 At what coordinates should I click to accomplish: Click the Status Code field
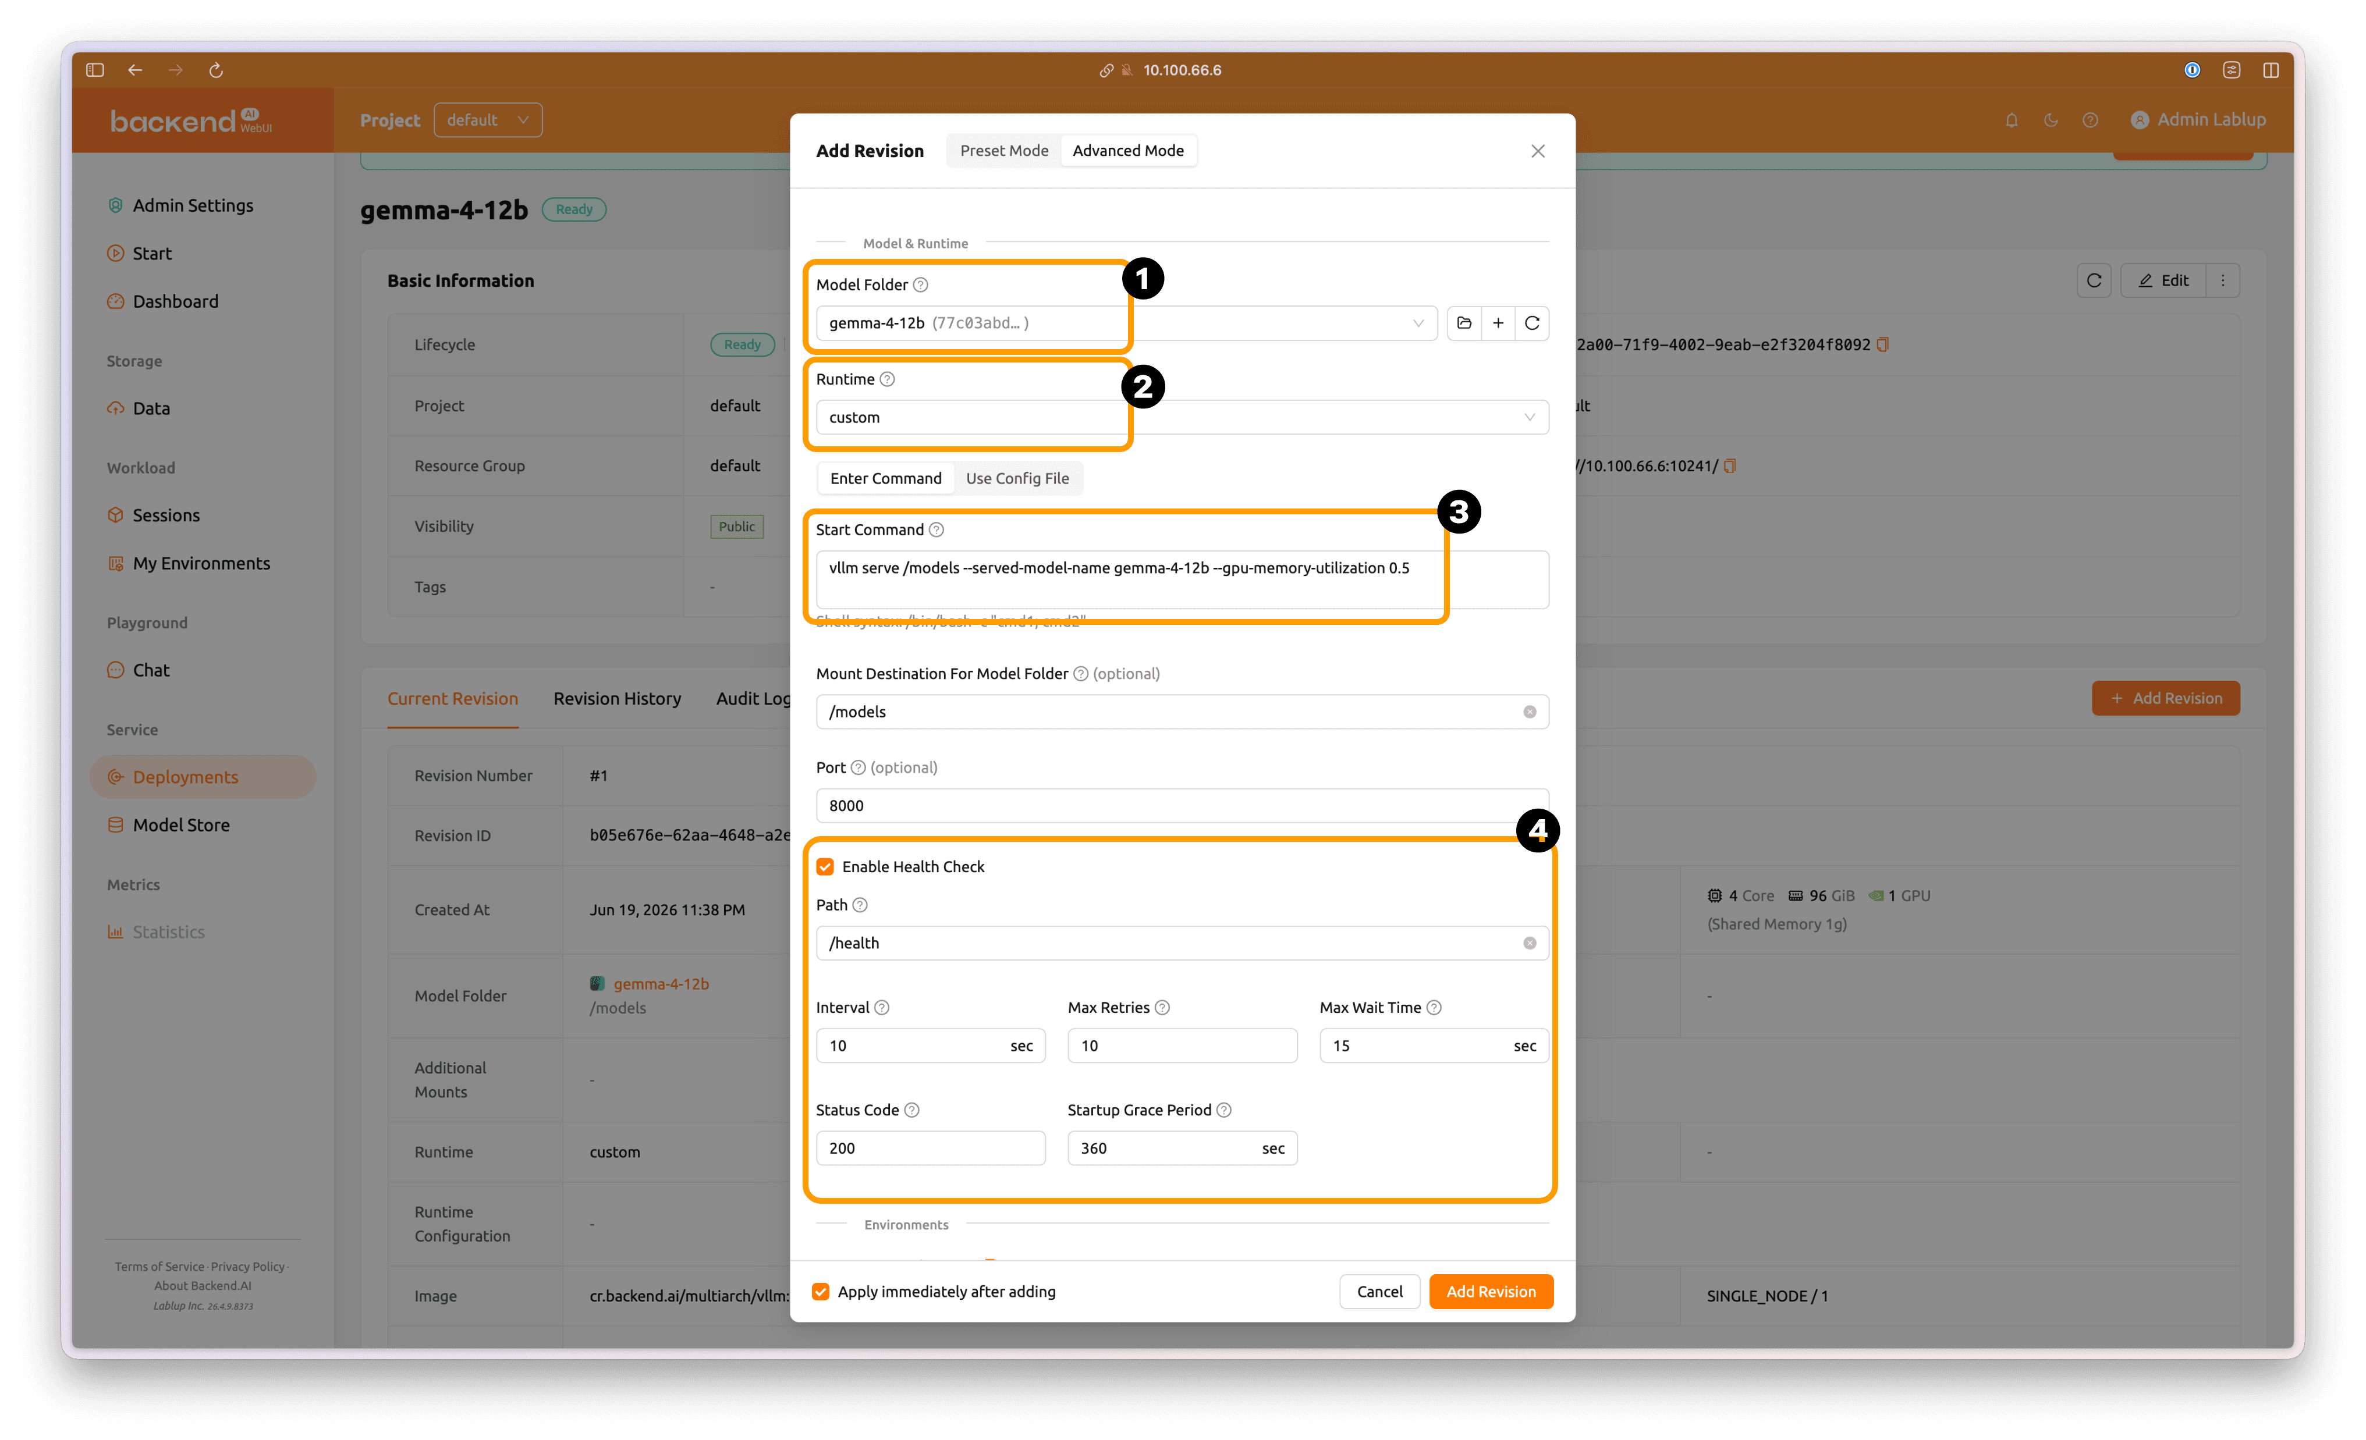point(931,1148)
